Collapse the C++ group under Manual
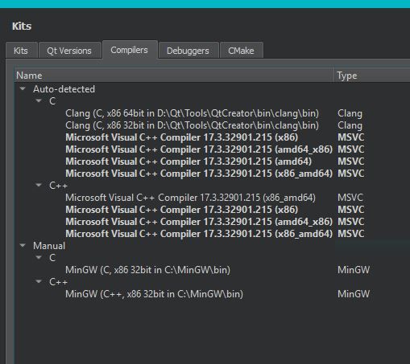 [x=39, y=281]
